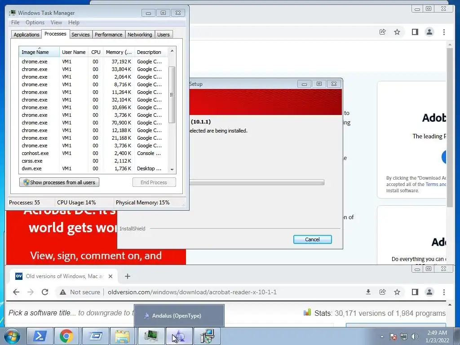This screenshot has width=460, height=345.
Task: Sort processes by Image Name column
Action: (39, 52)
